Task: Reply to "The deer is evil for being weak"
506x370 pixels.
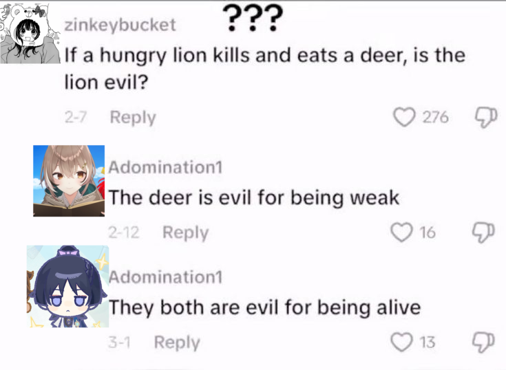Action: 186,232
